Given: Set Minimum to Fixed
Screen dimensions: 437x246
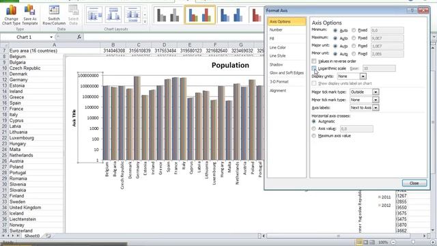Looking at the screenshot, I should [x=354, y=30].
